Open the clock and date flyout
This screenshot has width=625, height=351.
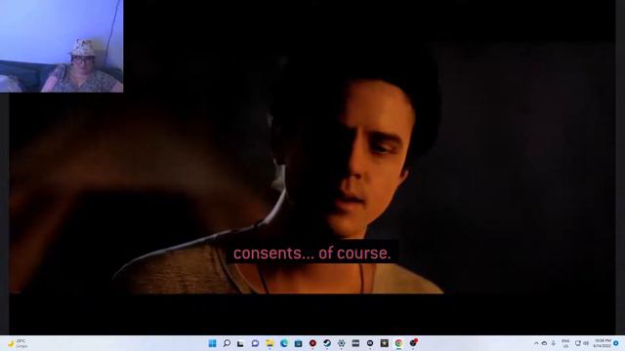coord(602,343)
